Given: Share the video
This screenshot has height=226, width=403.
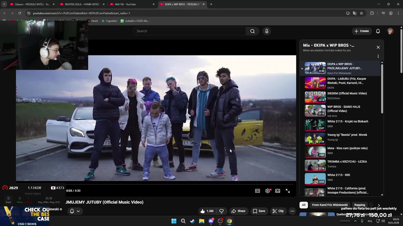Looking at the screenshot, I should coord(238,211).
